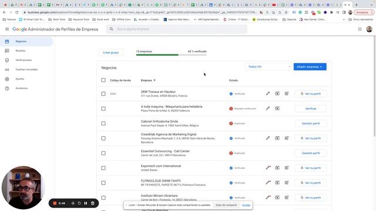376x211 pixels.
Task: Pause the Loom recording
Action: pyautogui.click(x=86, y=203)
